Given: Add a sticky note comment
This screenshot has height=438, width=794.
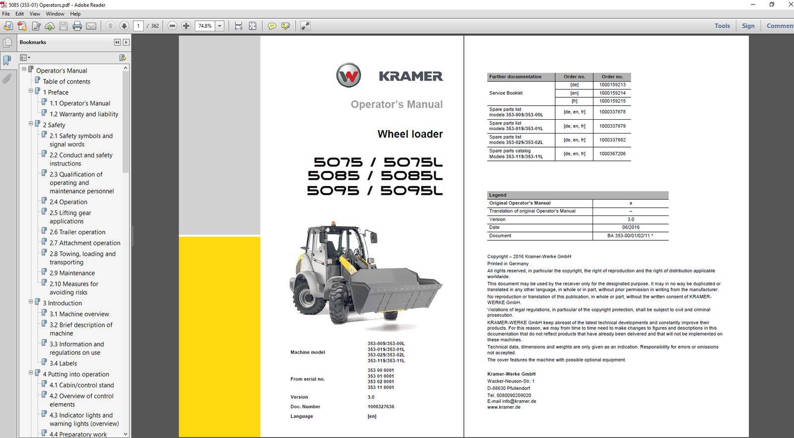Looking at the screenshot, I should click(271, 26).
